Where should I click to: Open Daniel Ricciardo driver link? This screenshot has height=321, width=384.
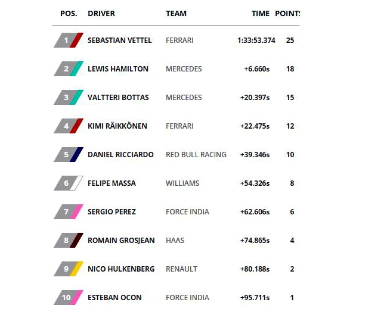tap(120, 155)
